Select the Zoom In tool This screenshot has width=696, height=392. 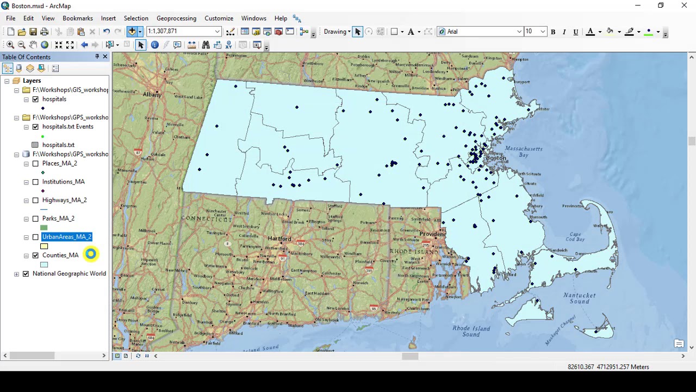[10, 45]
